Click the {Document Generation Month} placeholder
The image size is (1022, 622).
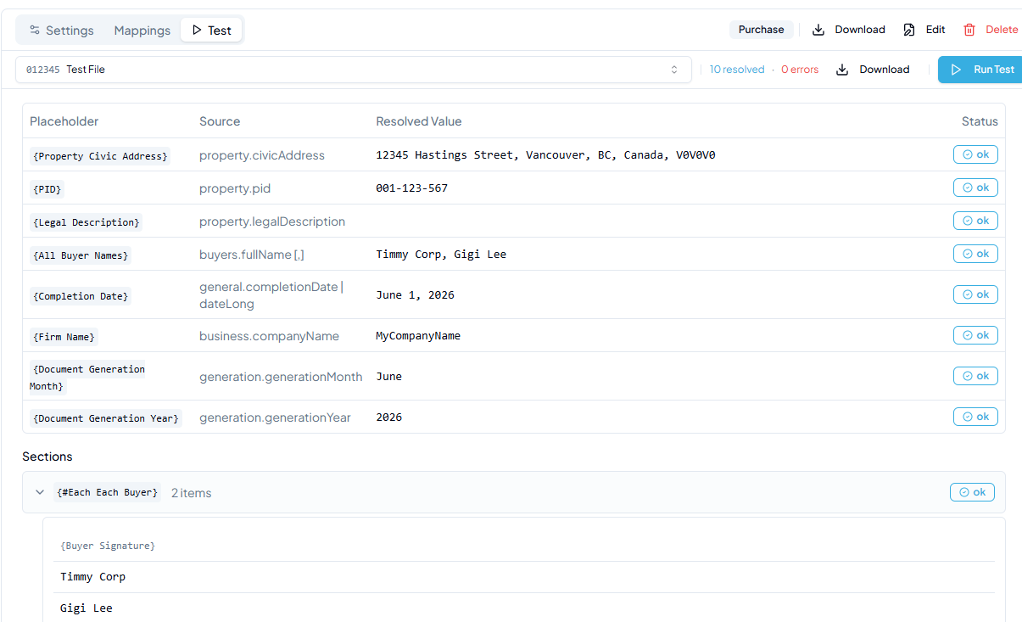(88, 378)
